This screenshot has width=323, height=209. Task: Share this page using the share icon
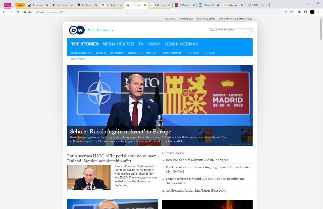pos(285,12)
